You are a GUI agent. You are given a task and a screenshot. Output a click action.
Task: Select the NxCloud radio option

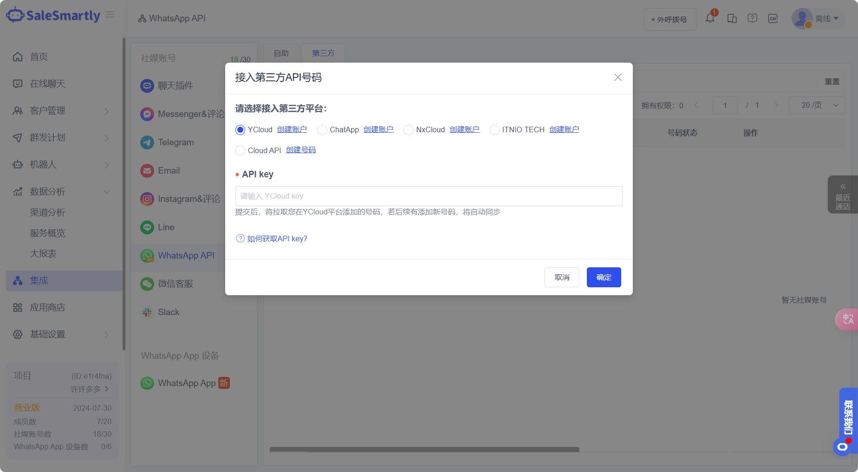click(409, 130)
